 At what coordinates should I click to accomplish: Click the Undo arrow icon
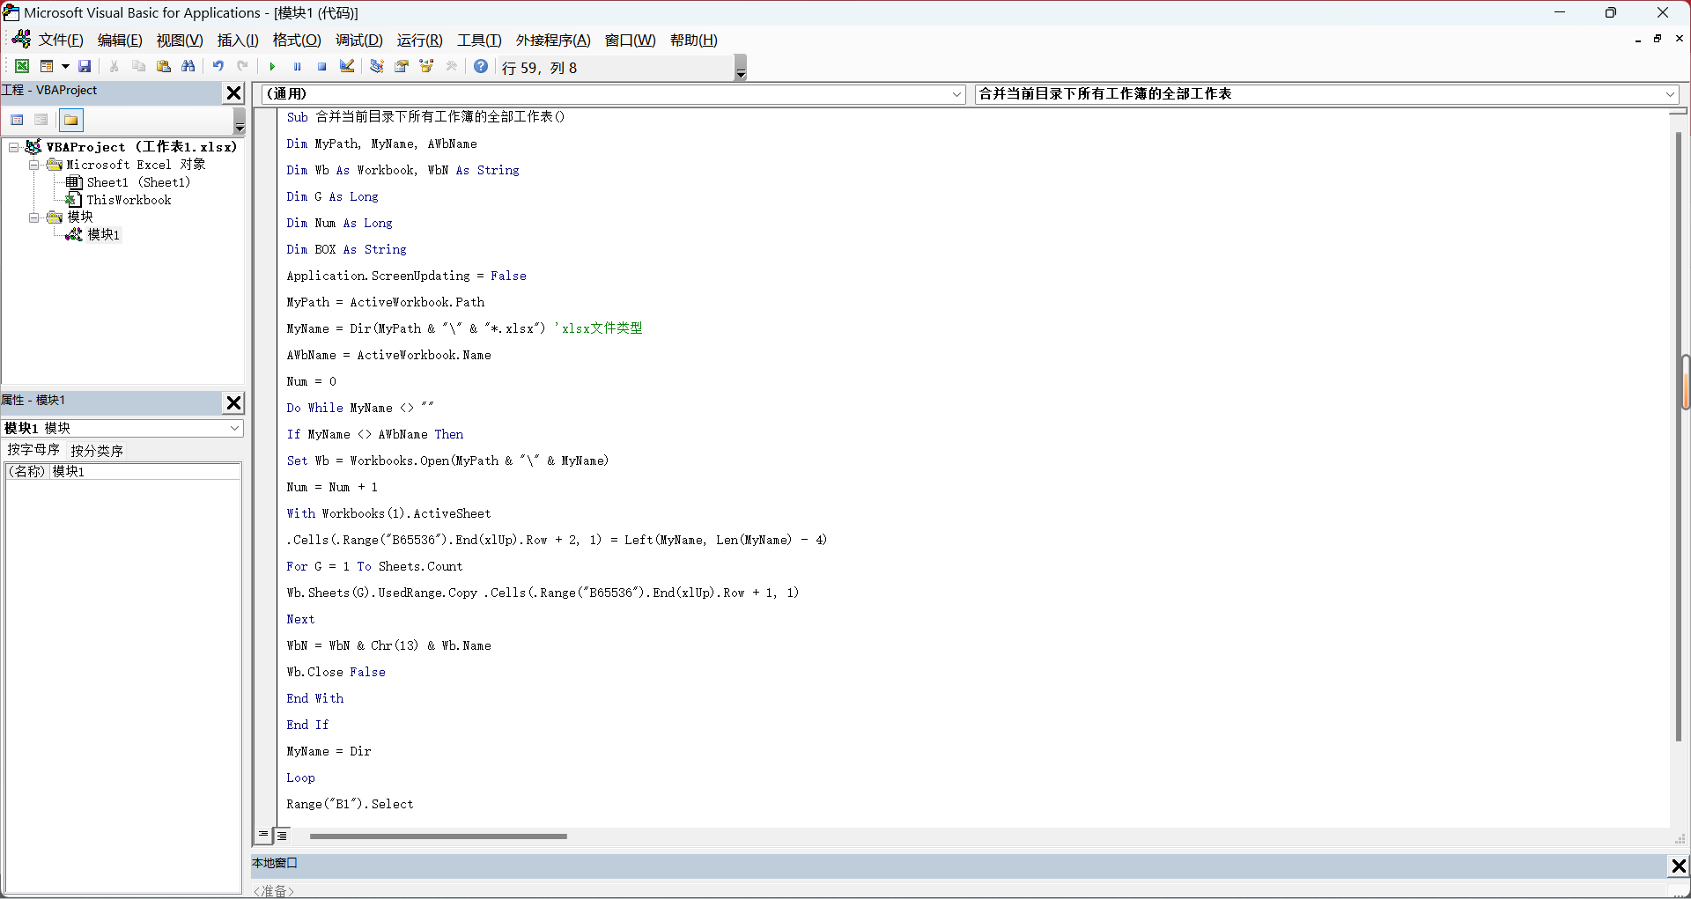[218, 67]
